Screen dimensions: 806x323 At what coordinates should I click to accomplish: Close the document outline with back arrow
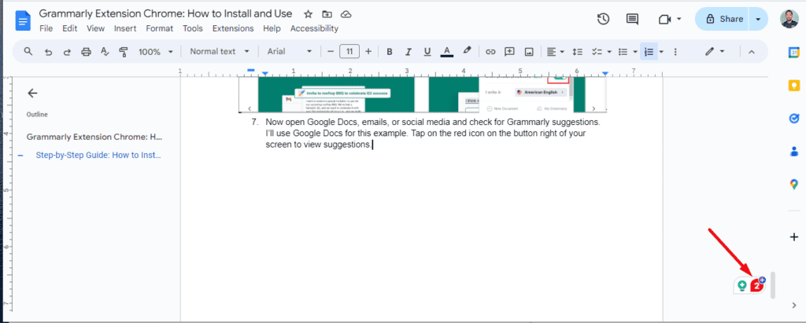(32, 93)
